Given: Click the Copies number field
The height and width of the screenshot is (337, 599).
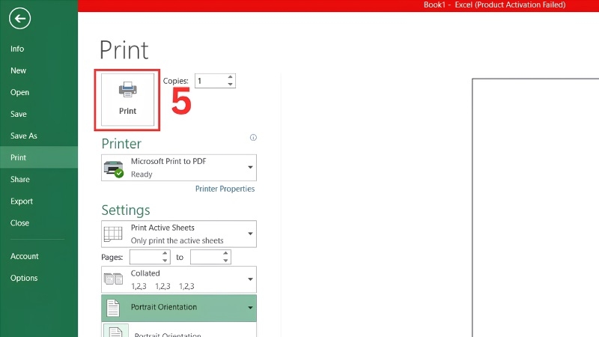Looking at the screenshot, I should coord(211,81).
